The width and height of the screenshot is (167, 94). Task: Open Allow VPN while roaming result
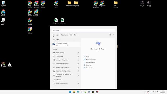(63, 67)
